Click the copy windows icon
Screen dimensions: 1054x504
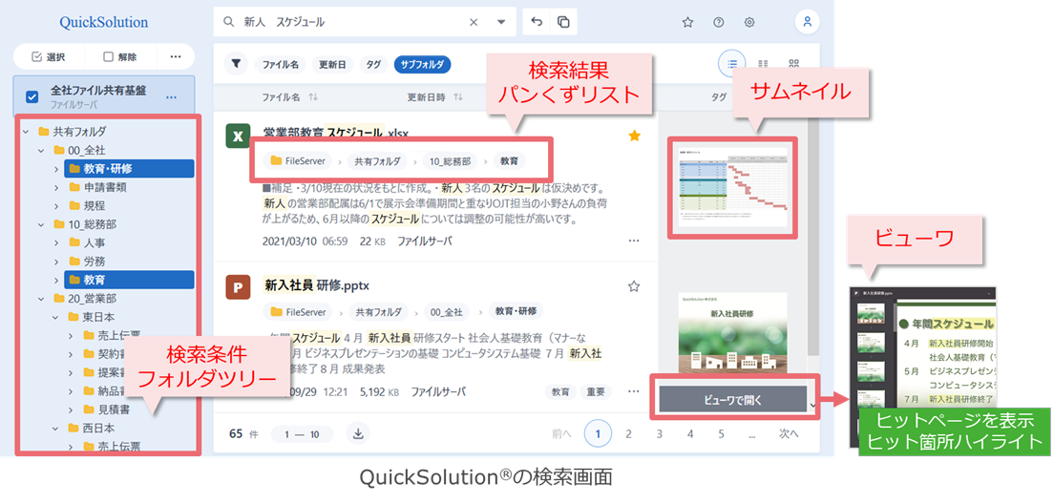pos(563,22)
